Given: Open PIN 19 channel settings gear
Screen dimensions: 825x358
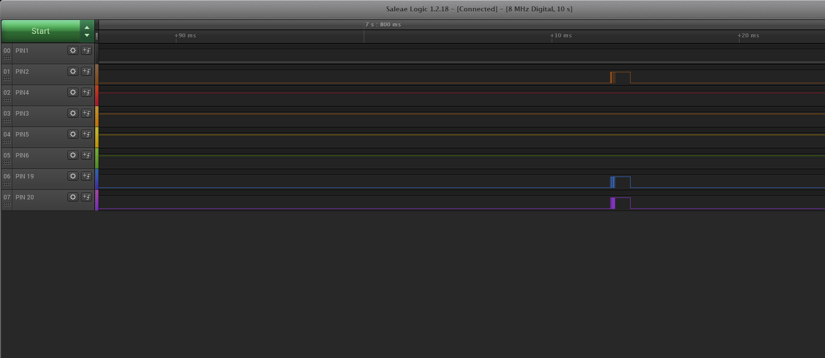Looking at the screenshot, I should pos(73,176).
